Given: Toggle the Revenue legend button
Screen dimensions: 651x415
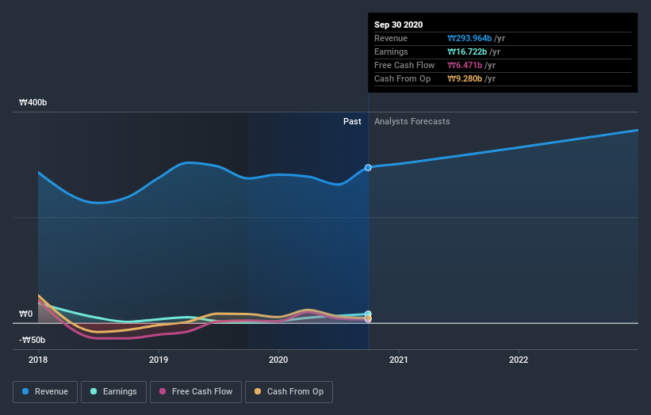Looking at the screenshot, I should (x=45, y=392).
